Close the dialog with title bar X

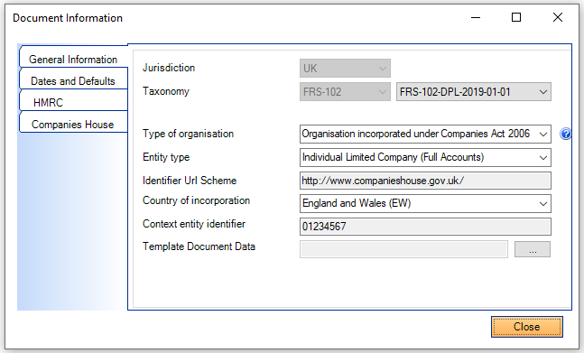(x=558, y=17)
